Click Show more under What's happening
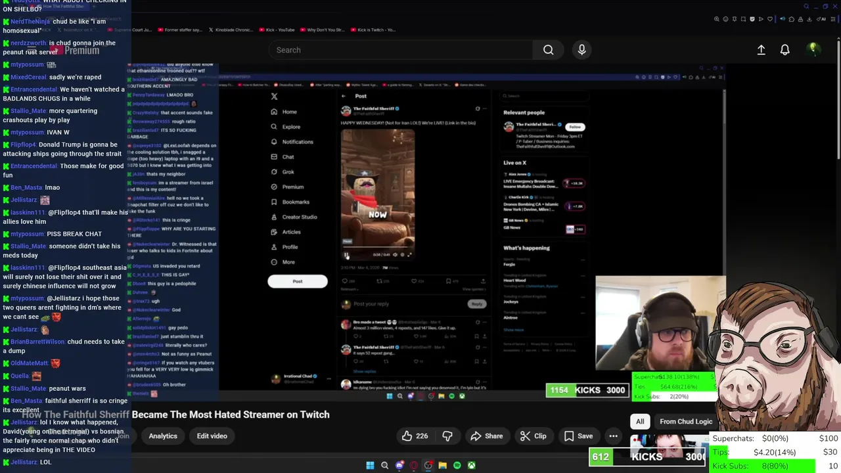The width and height of the screenshot is (841, 473). coord(514,330)
